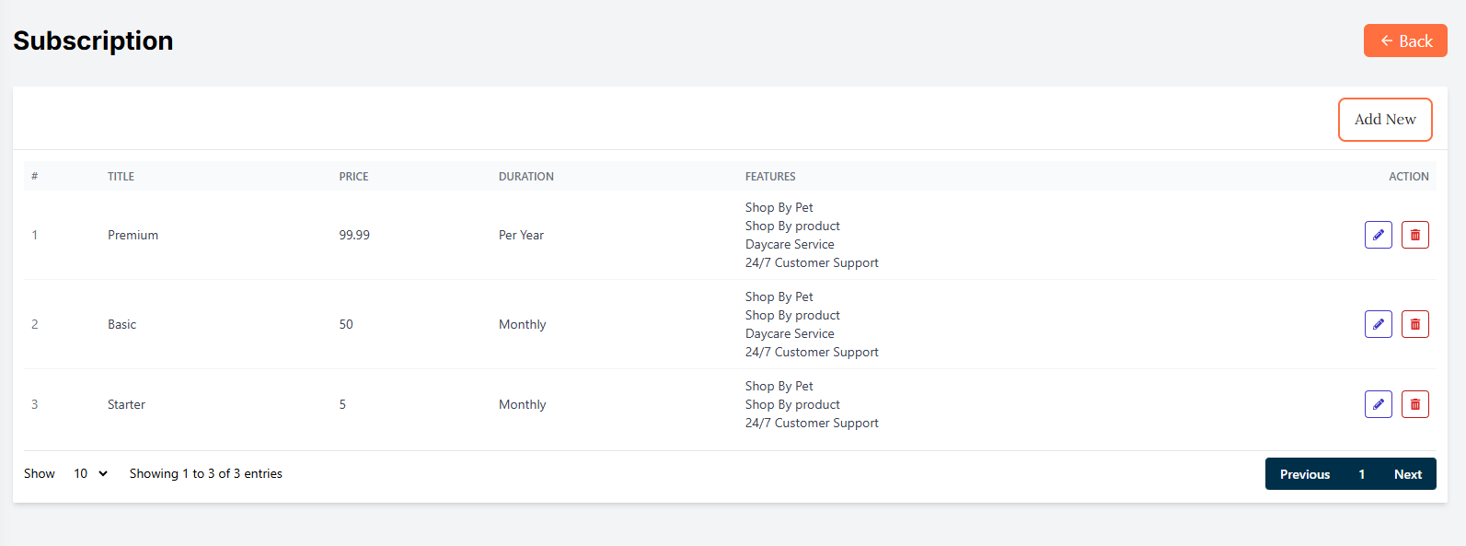Screen dimensions: 1466x546
Task: Open the Show entries count dropdown
Action: pyautogui.click(x=90, y=473)
